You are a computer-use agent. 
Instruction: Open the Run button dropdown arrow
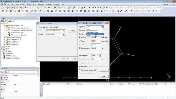tap(68, 59)
